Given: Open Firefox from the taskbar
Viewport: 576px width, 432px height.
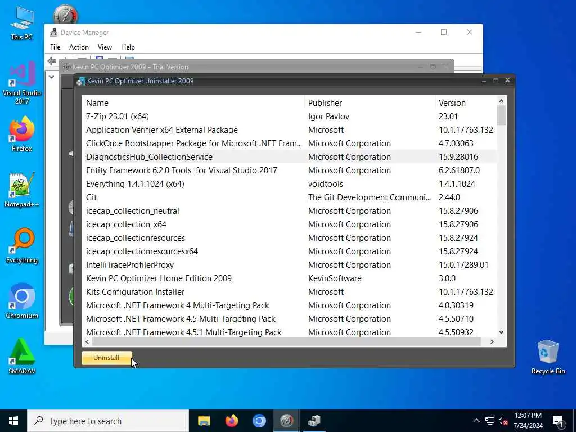Looking at the screenshot, I should 231,421.
